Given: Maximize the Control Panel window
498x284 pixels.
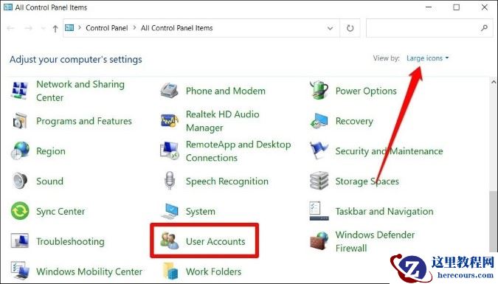Looking at the screenshot, I should coord(457,7).
